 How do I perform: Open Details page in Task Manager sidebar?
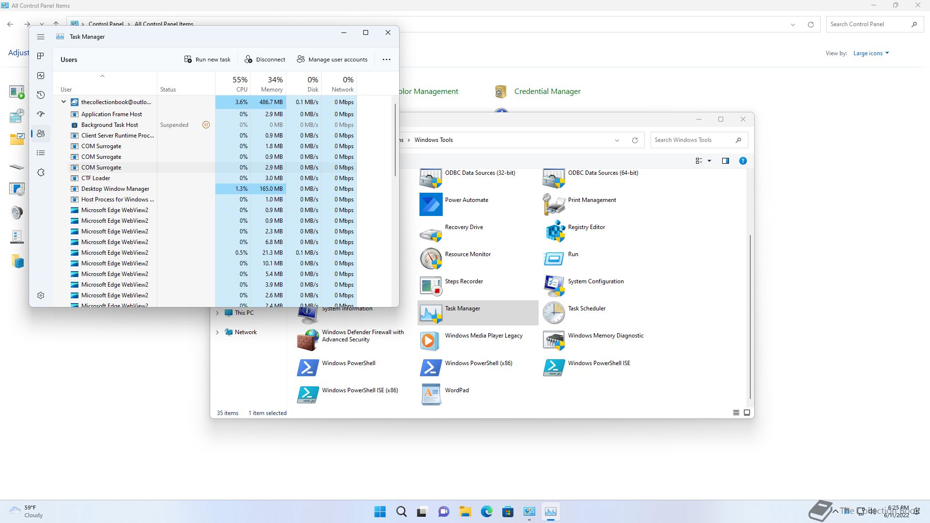(x=41, y=153)
